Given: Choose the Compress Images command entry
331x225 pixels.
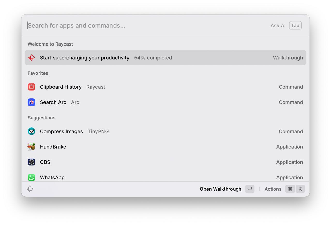Looking at the screenshot, I should coord(165,131).
